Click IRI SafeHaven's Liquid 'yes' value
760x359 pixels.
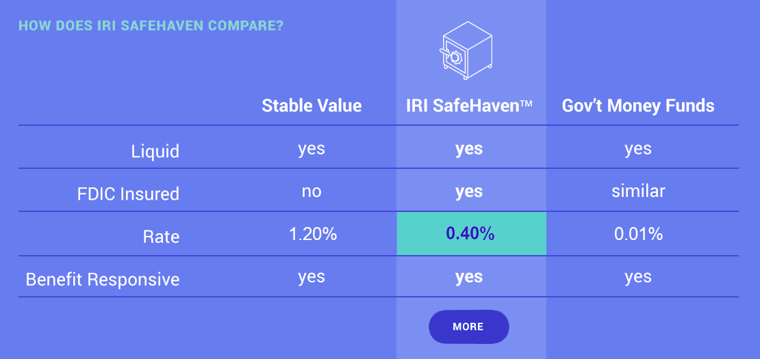pyautogui.click(x=469, y=149)
